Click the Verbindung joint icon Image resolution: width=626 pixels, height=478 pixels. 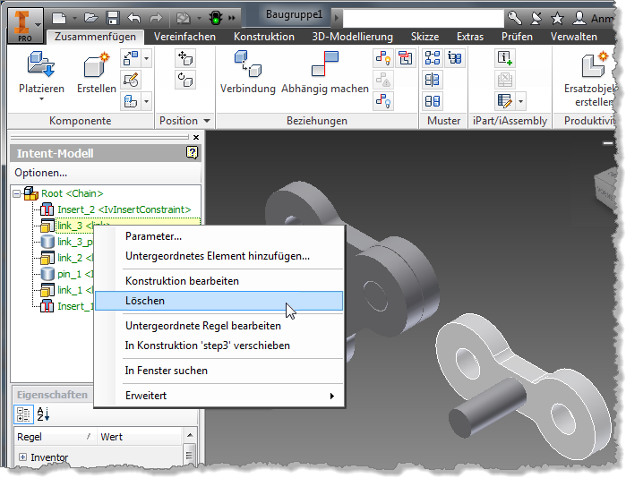tap(247, 64)
